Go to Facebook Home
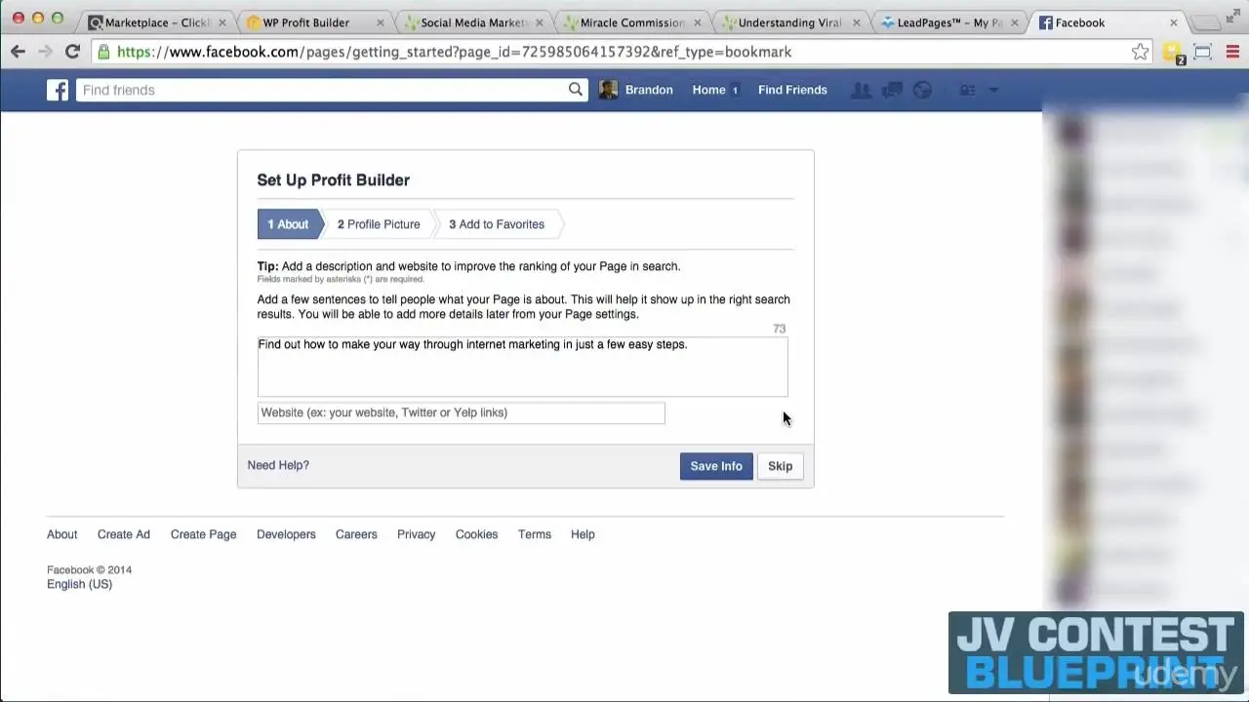The width and height of the screenshot is (1249, 702). tap(708, 90)
